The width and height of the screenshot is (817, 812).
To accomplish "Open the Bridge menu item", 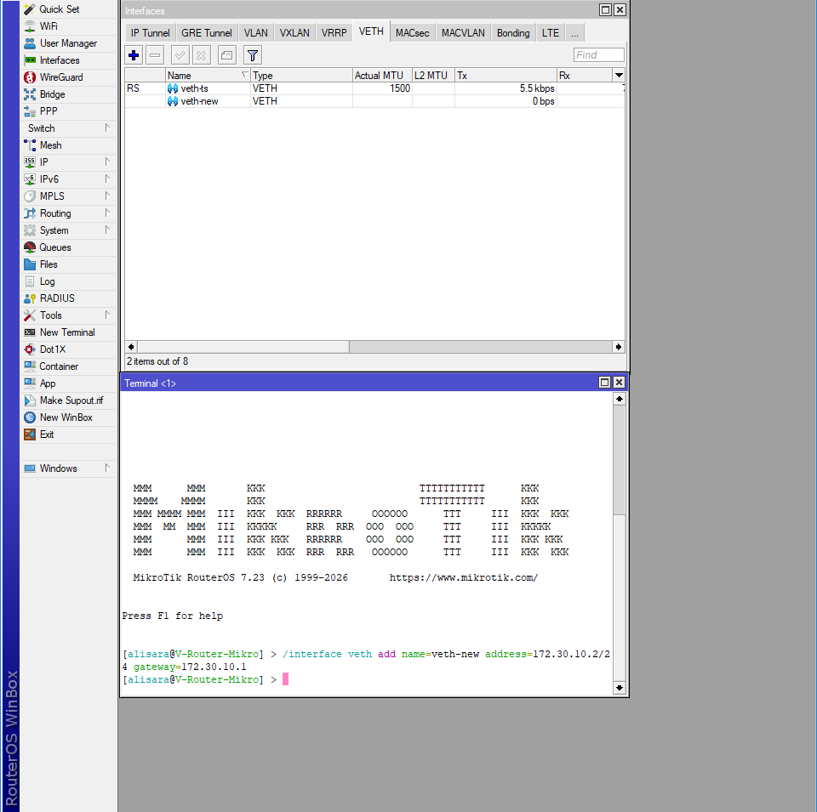I will coord(68,94).
